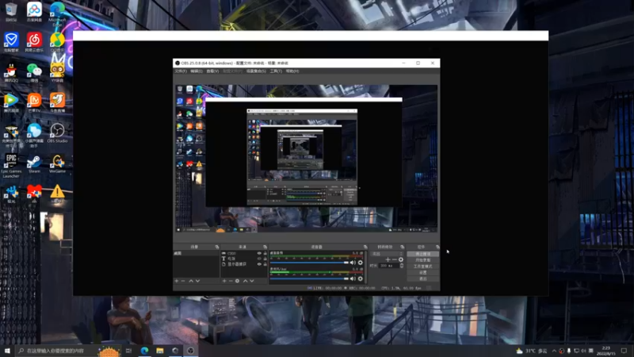
Task: Move the scene up in the Scenes panel
Action: click(x=191, y=281)
